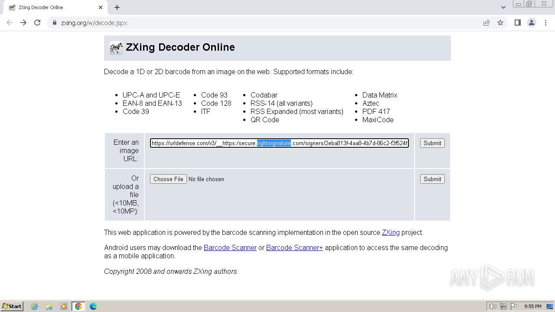
Task: Click the 'Codabar' list item
Action: coord(264,95)
